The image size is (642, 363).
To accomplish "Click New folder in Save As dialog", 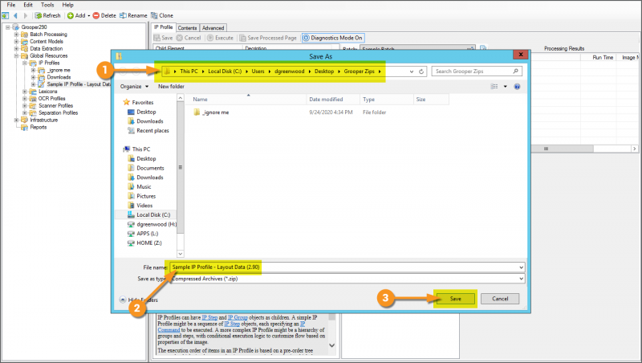I will [x=171, y=87].
